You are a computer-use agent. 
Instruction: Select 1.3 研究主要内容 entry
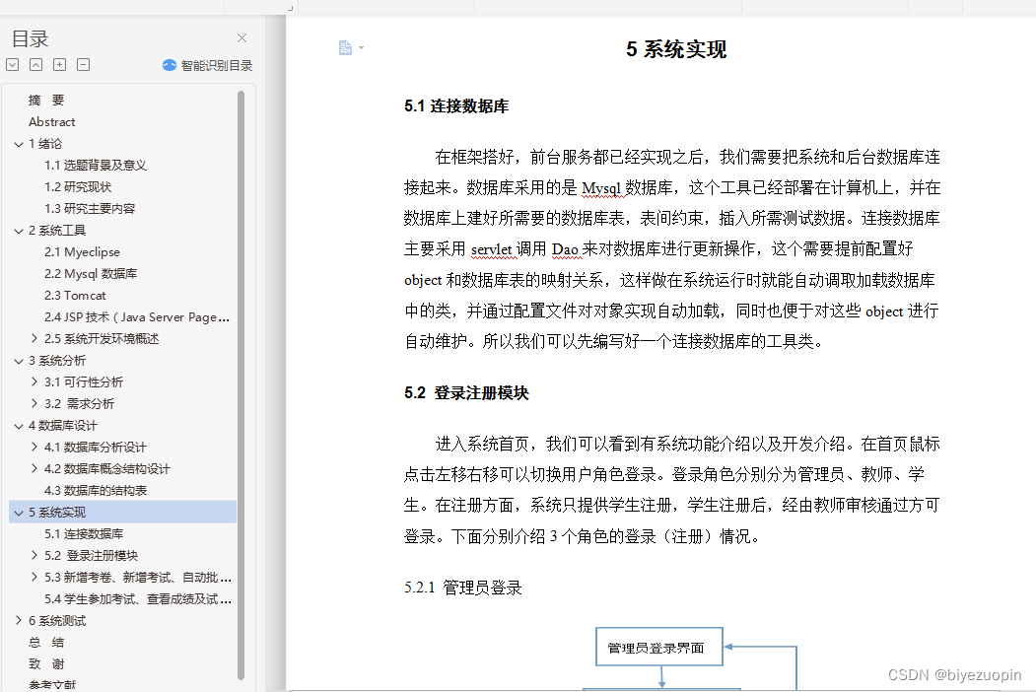click(x=90, y=209)
